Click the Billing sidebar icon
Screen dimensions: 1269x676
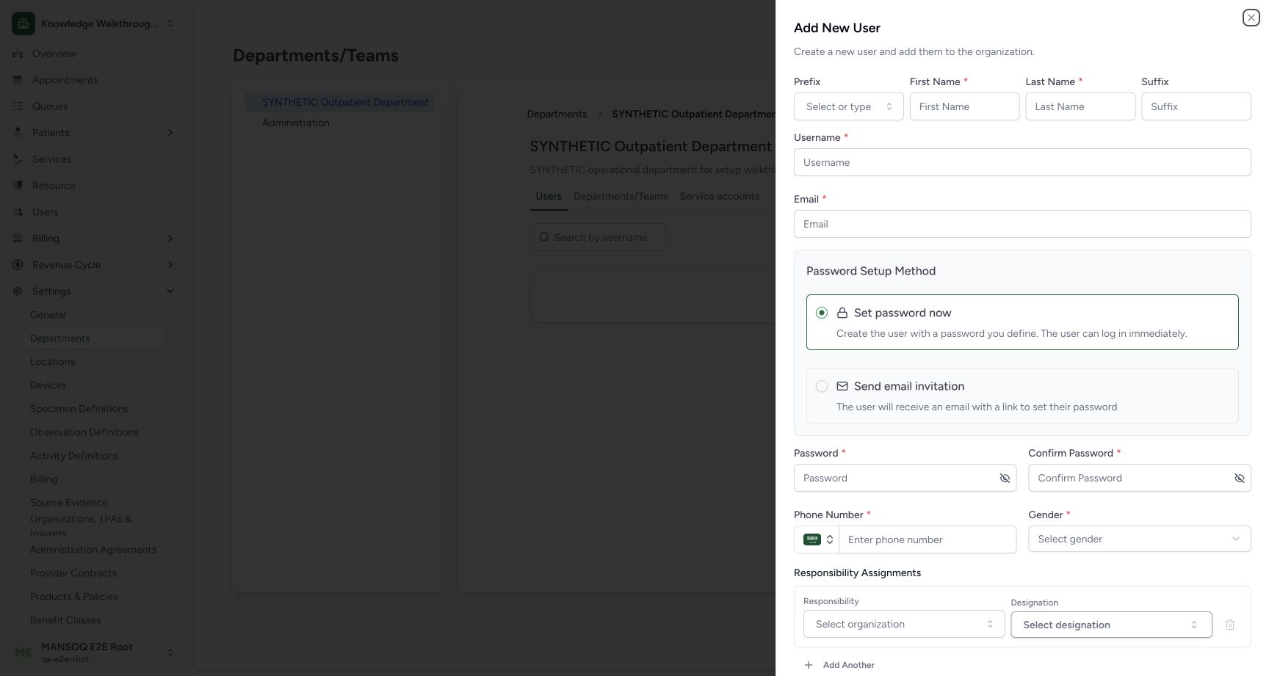tap(18, 239)
